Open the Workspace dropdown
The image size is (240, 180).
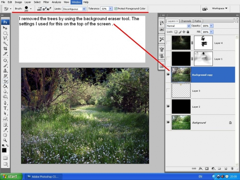(x=220, y=8)
